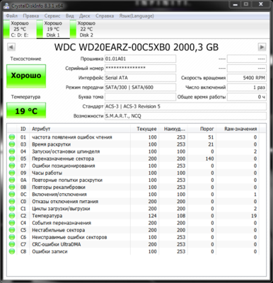
Task: Open the Справка menu
Action: coord(105,16)
